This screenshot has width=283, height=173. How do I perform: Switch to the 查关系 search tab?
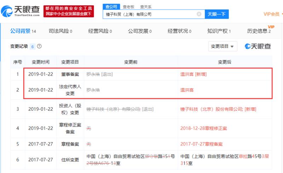click(x=146, y=7)
